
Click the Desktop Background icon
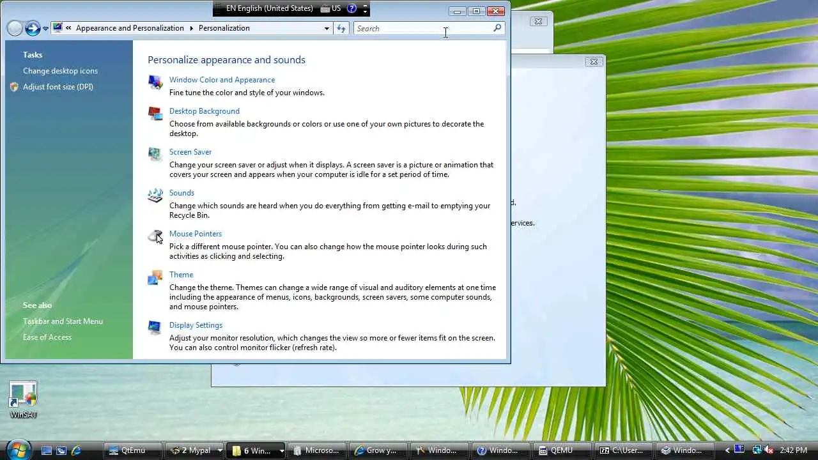[x=155, y=114]
